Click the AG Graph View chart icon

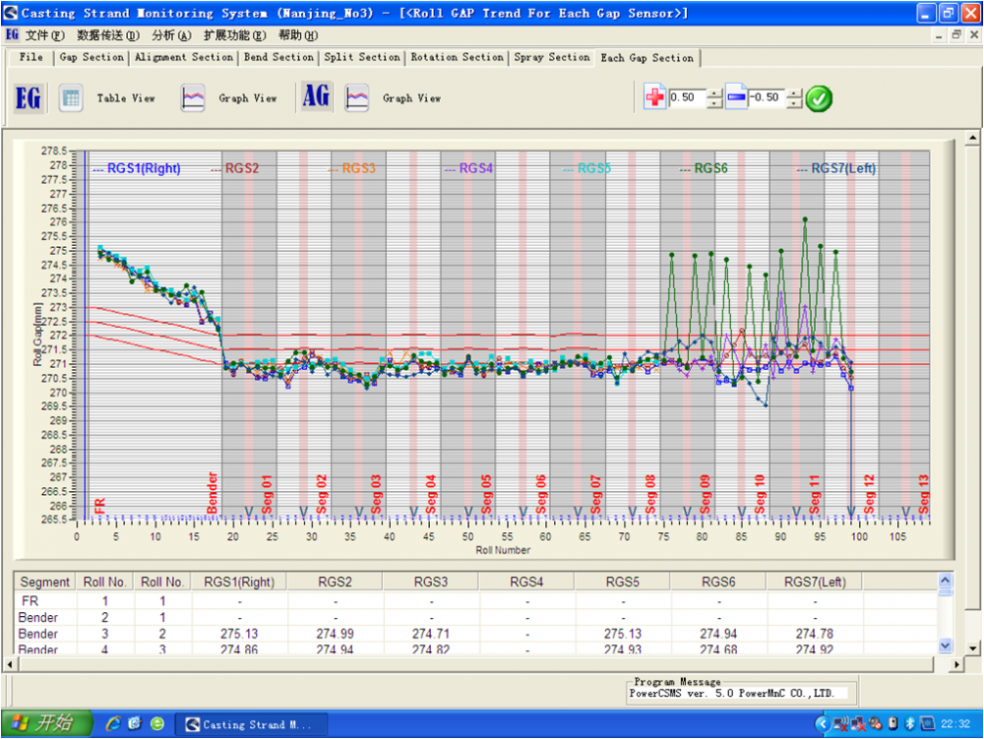(x=357, y=98)
